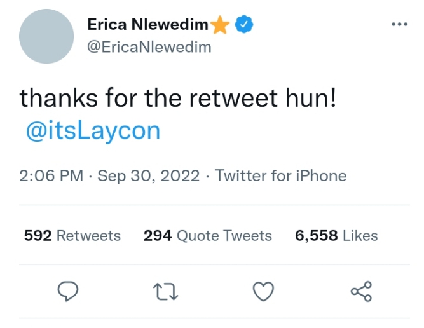Click the Erica Nlewedim display name
The width and height of the screenshot is (424, 328).
pos(147,25)
